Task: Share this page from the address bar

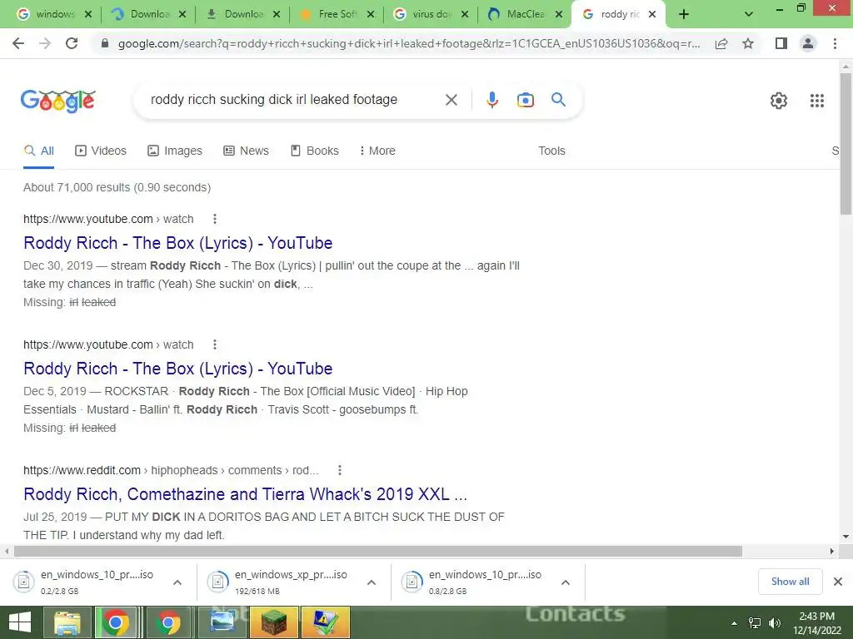Action: point(721,43)
